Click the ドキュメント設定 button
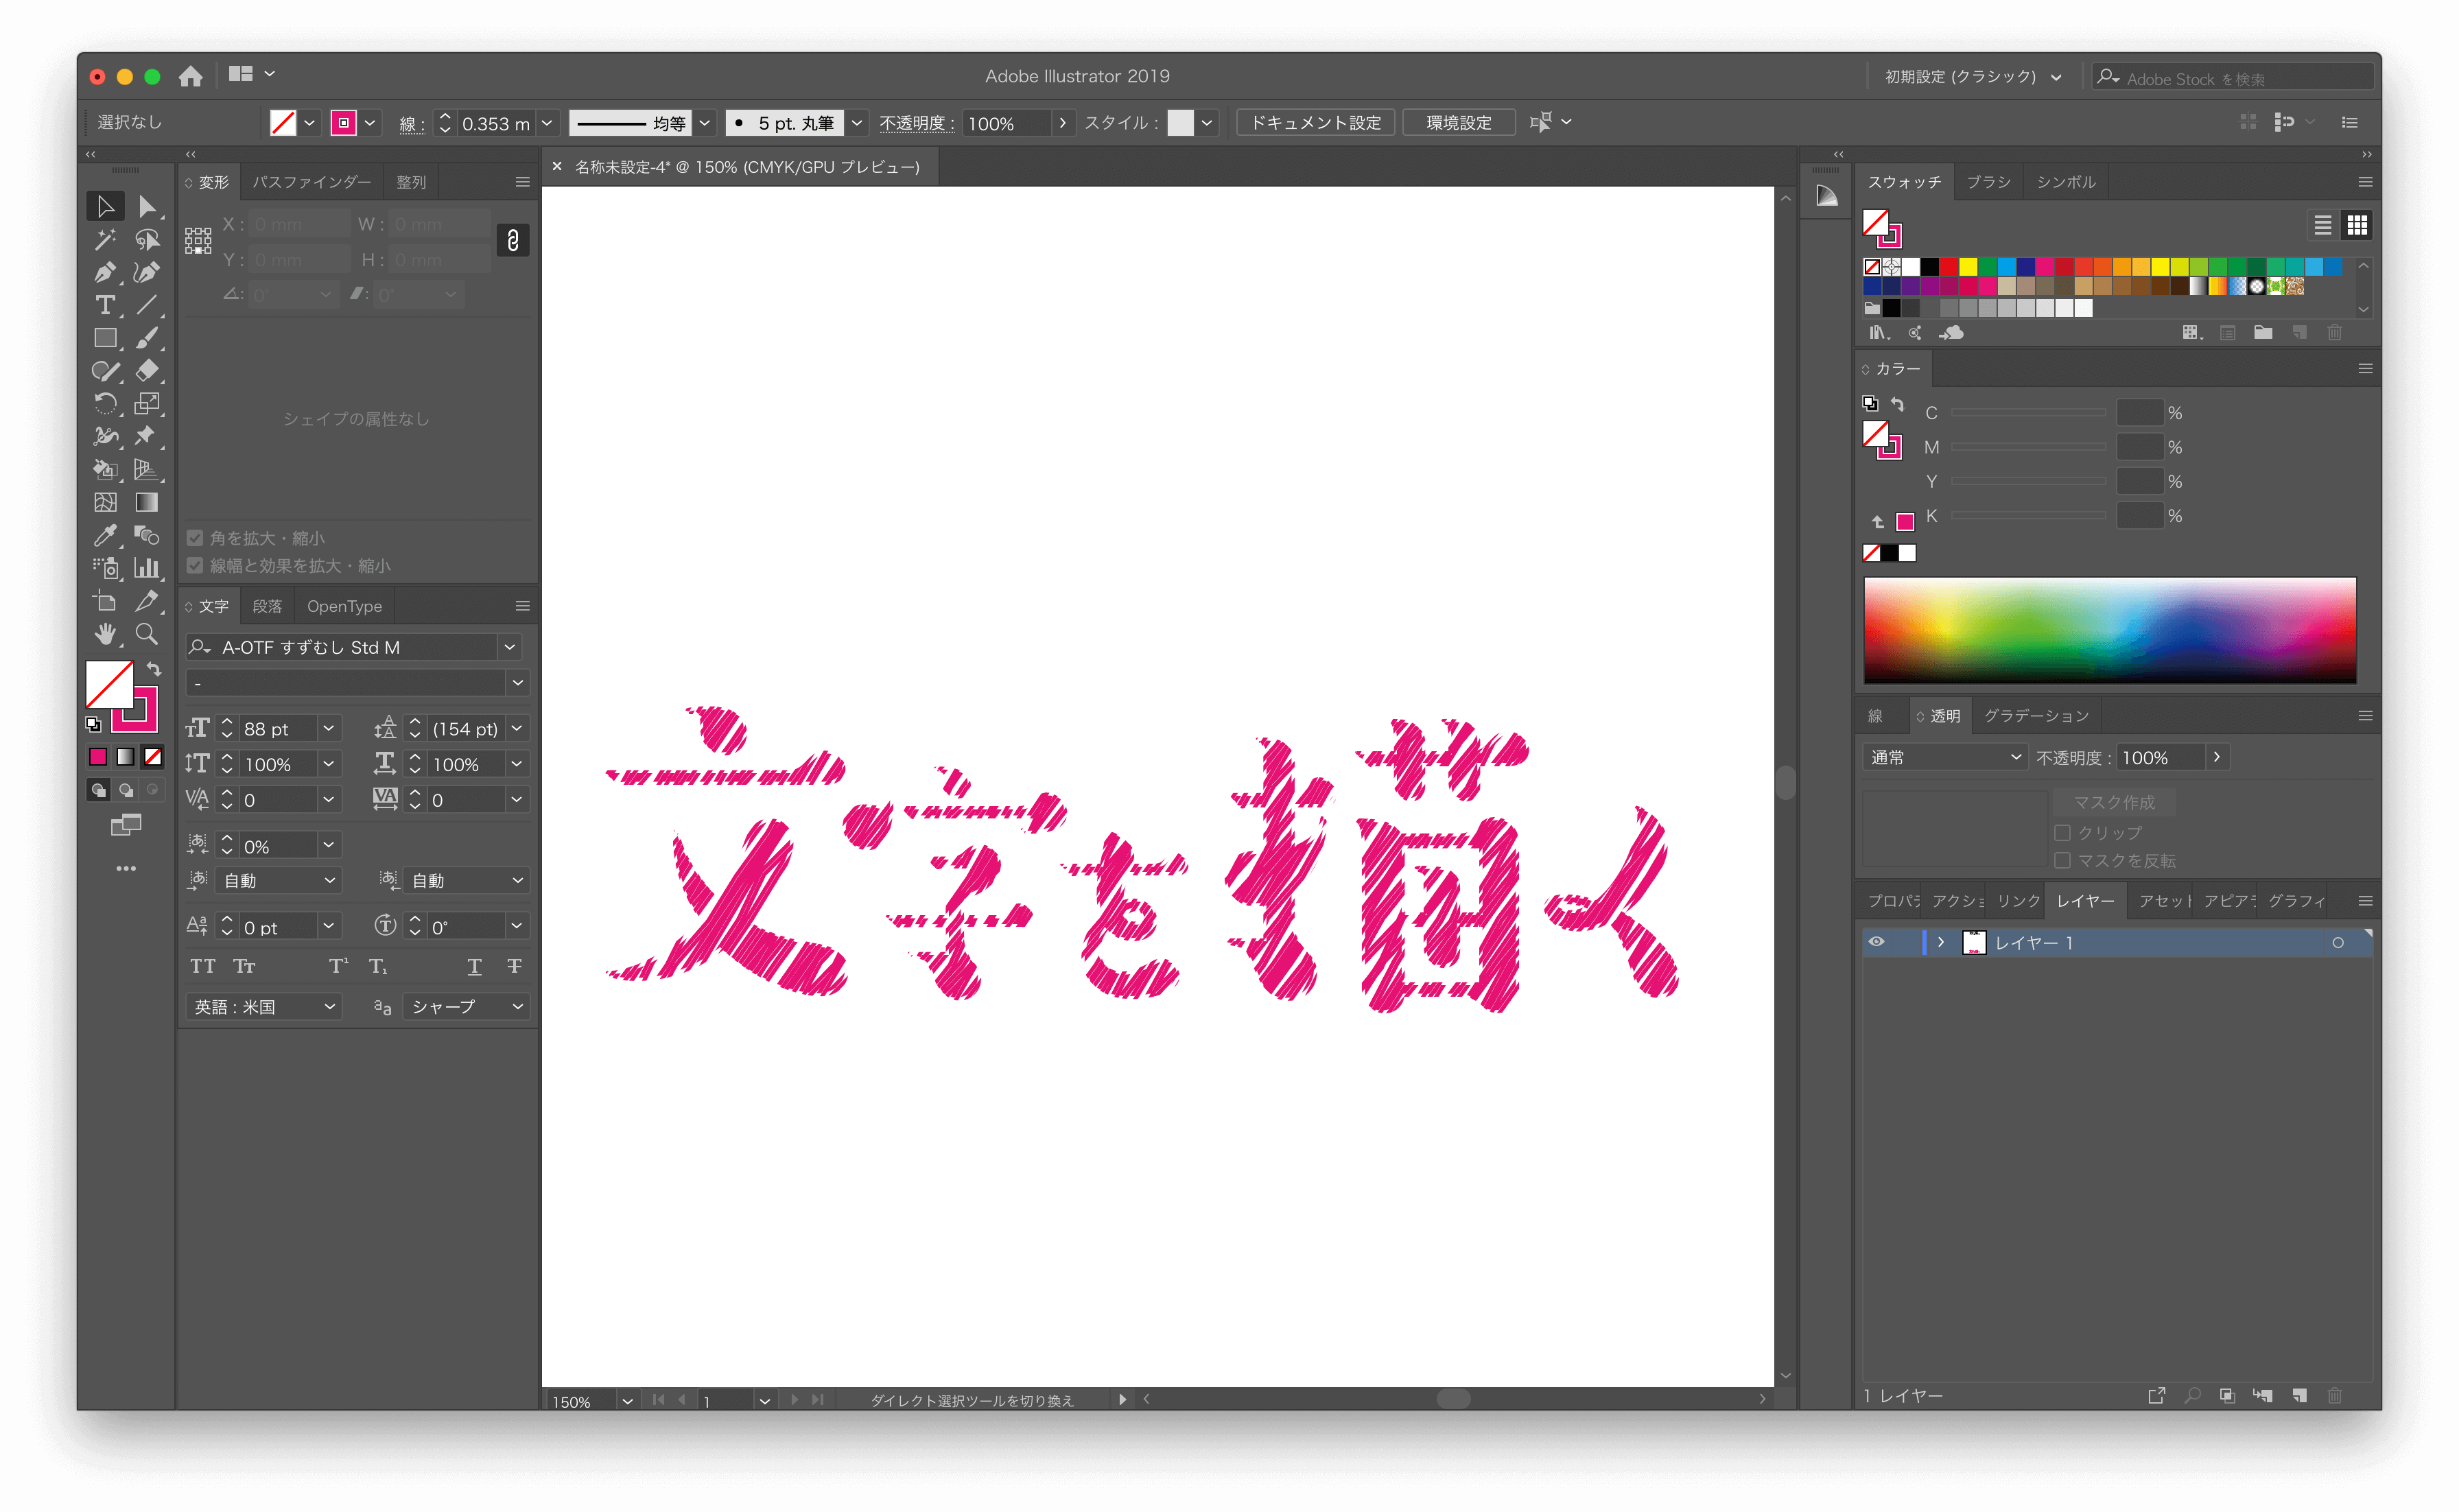The width and height of the screenshot is (2459, 1512). (1315, 122)
